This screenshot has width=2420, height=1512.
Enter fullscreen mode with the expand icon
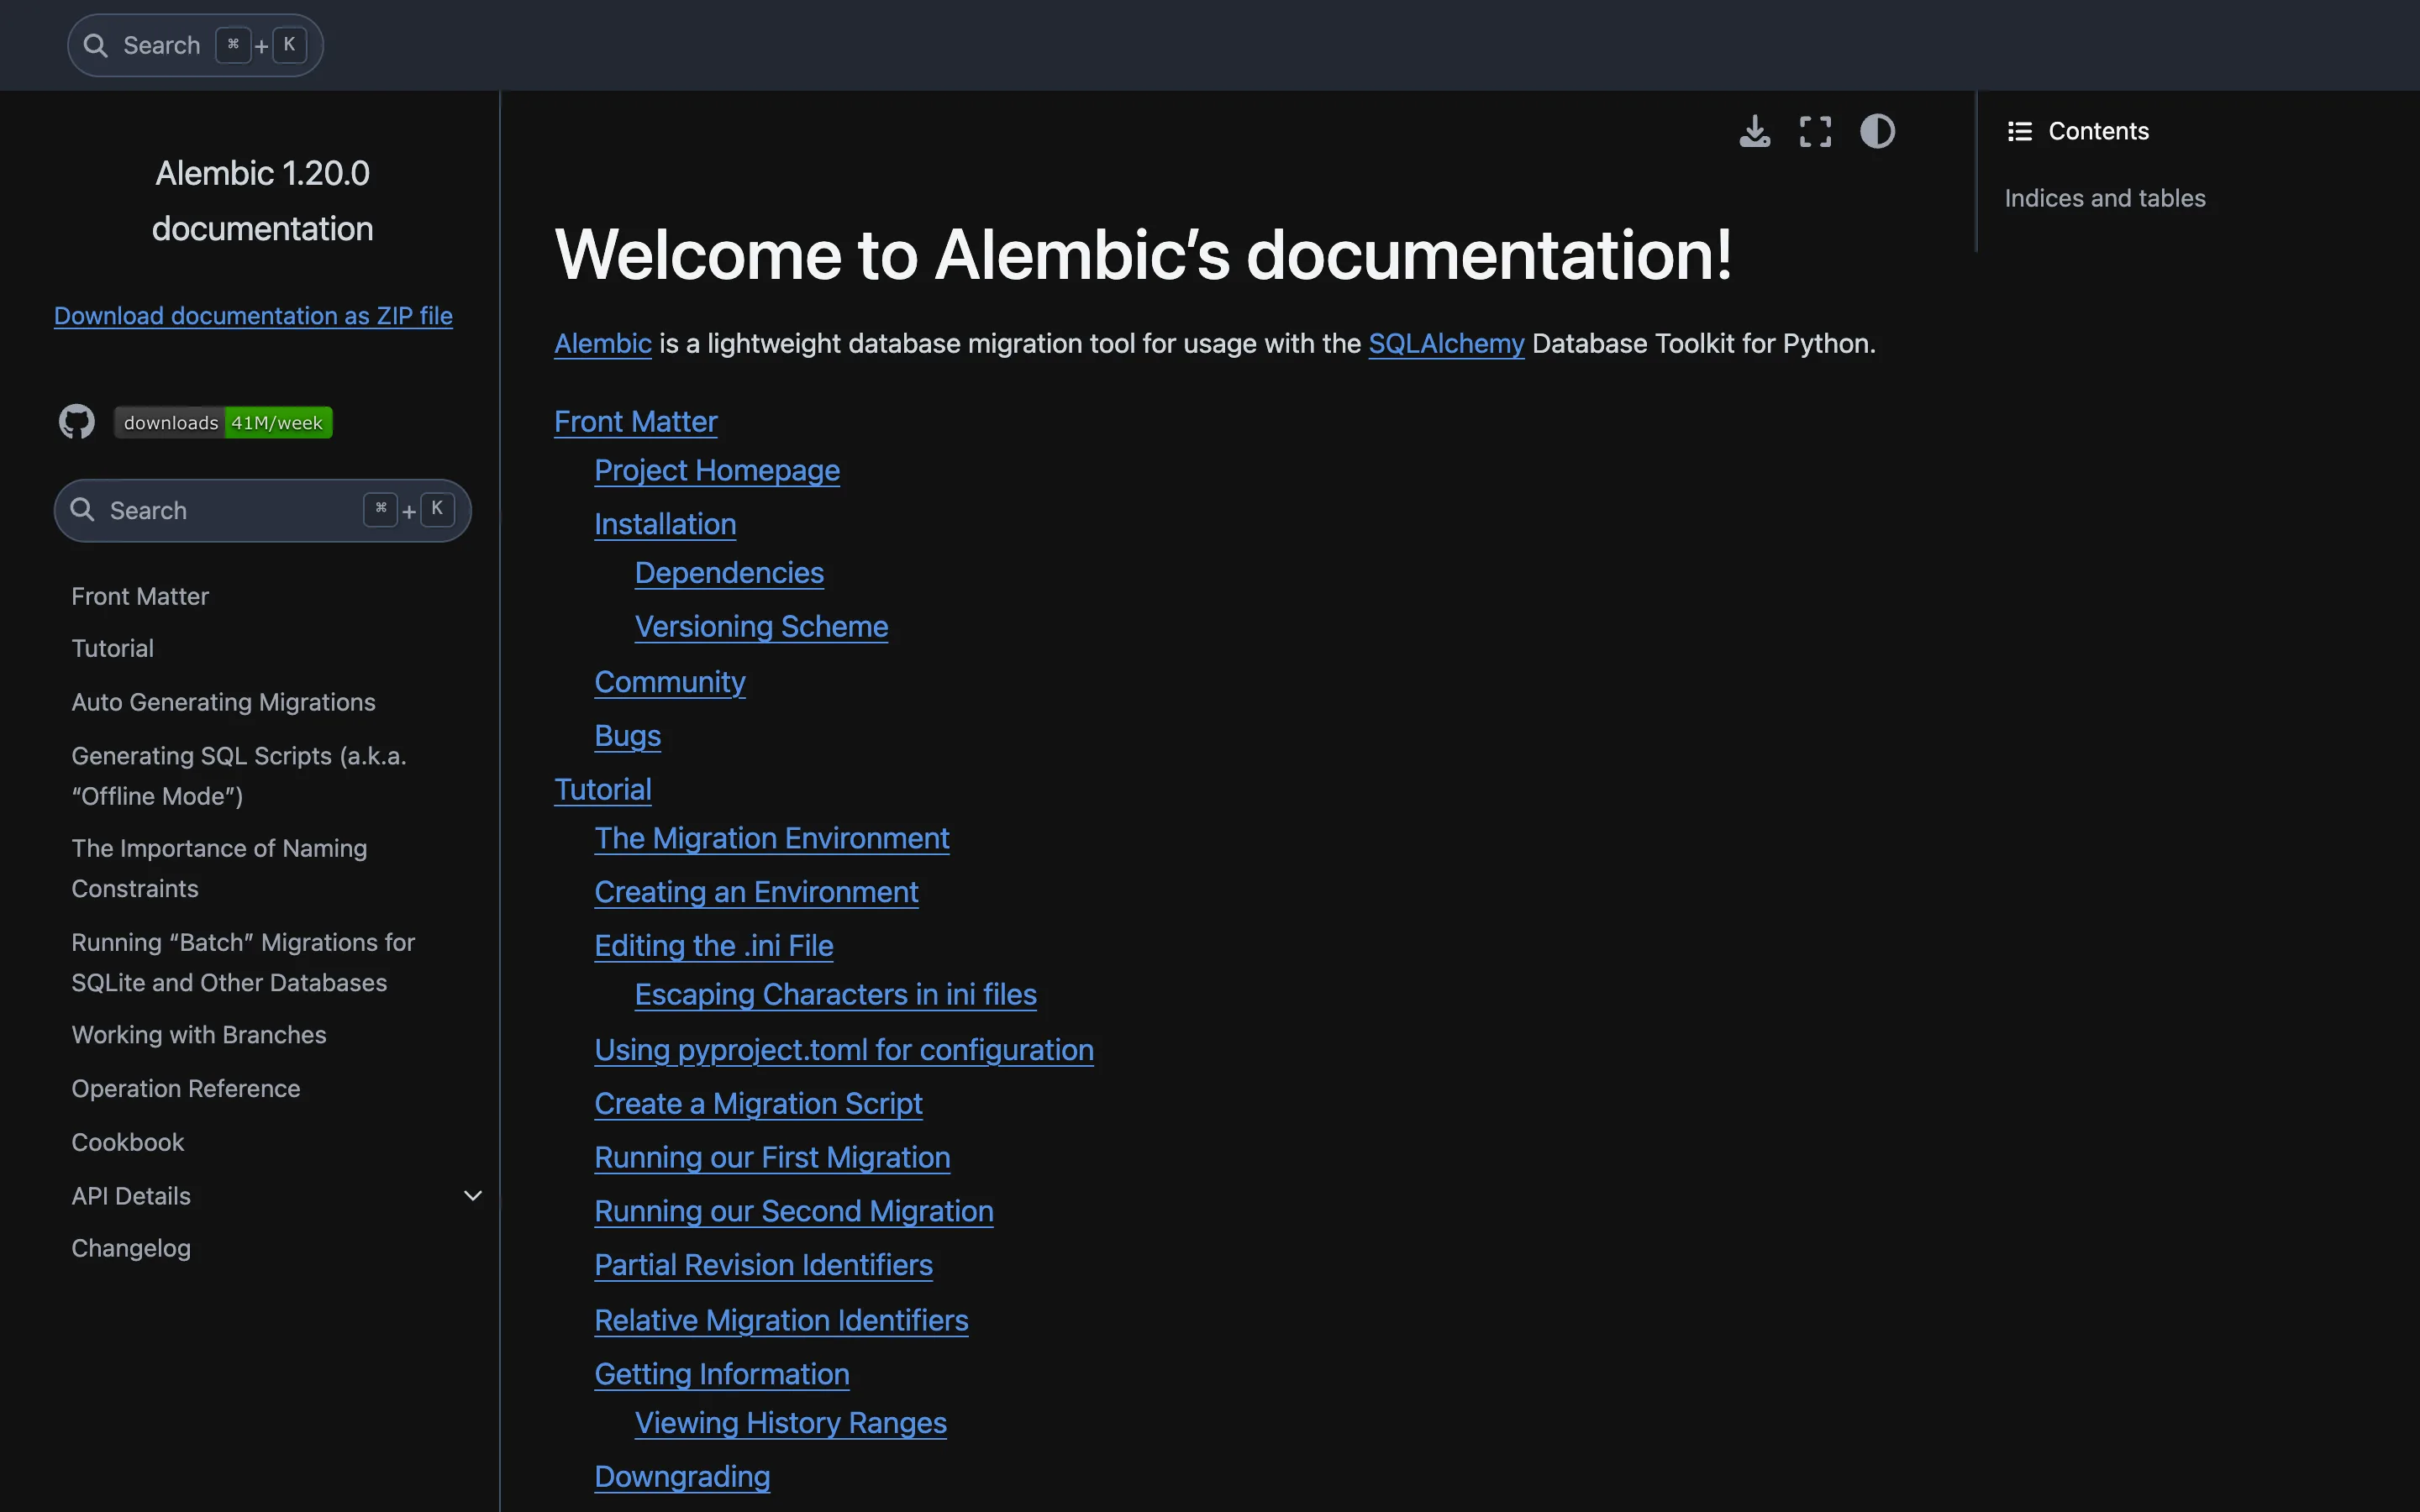pyautogui.click(x=1815, y=131)
